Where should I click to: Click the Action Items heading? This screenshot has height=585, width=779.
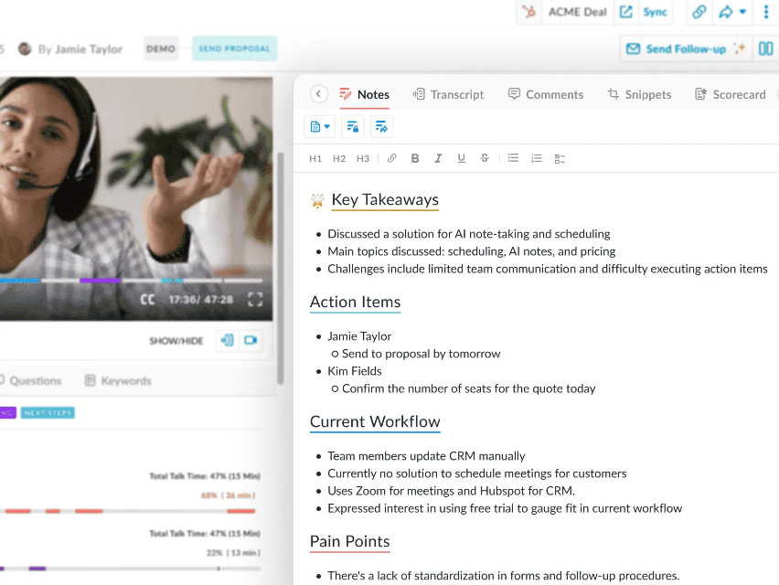[356, 302]
